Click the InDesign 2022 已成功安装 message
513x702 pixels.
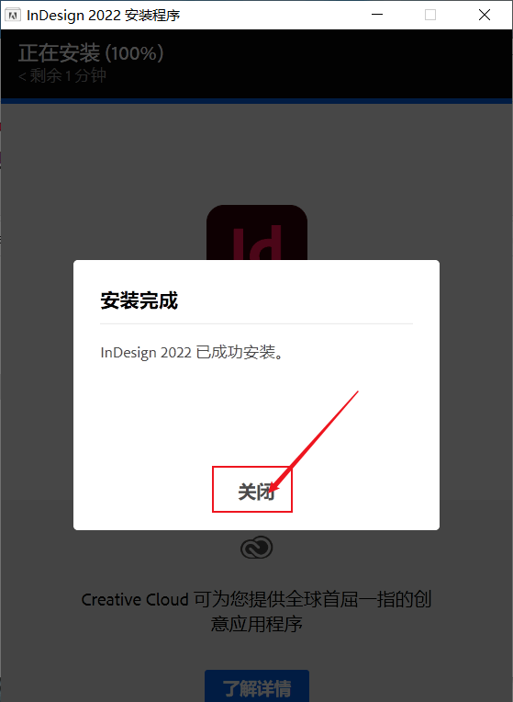[193, 353]
